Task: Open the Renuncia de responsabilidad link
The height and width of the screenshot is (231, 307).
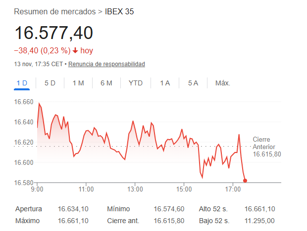Action: [106, 64]
